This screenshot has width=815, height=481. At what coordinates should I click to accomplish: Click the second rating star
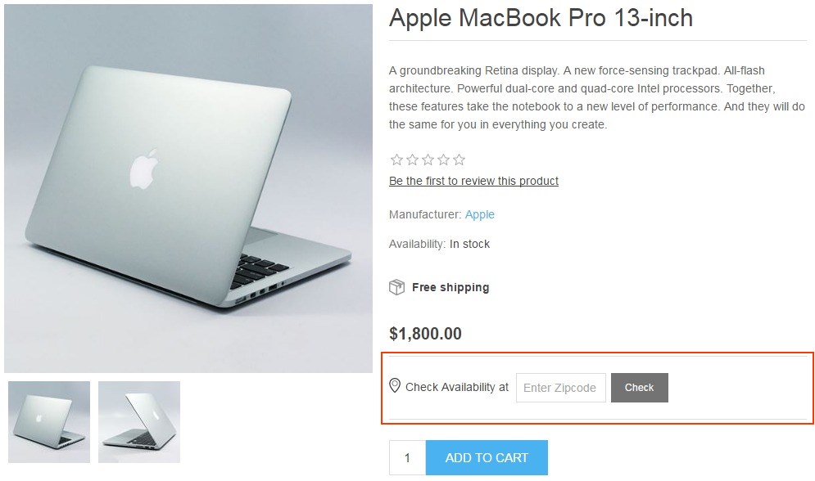(x=412, y=160)
